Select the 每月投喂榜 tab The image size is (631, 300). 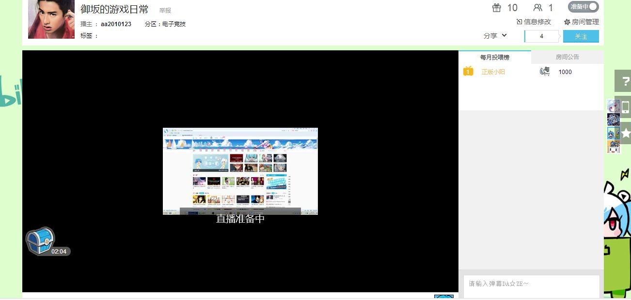click(495, 57)
